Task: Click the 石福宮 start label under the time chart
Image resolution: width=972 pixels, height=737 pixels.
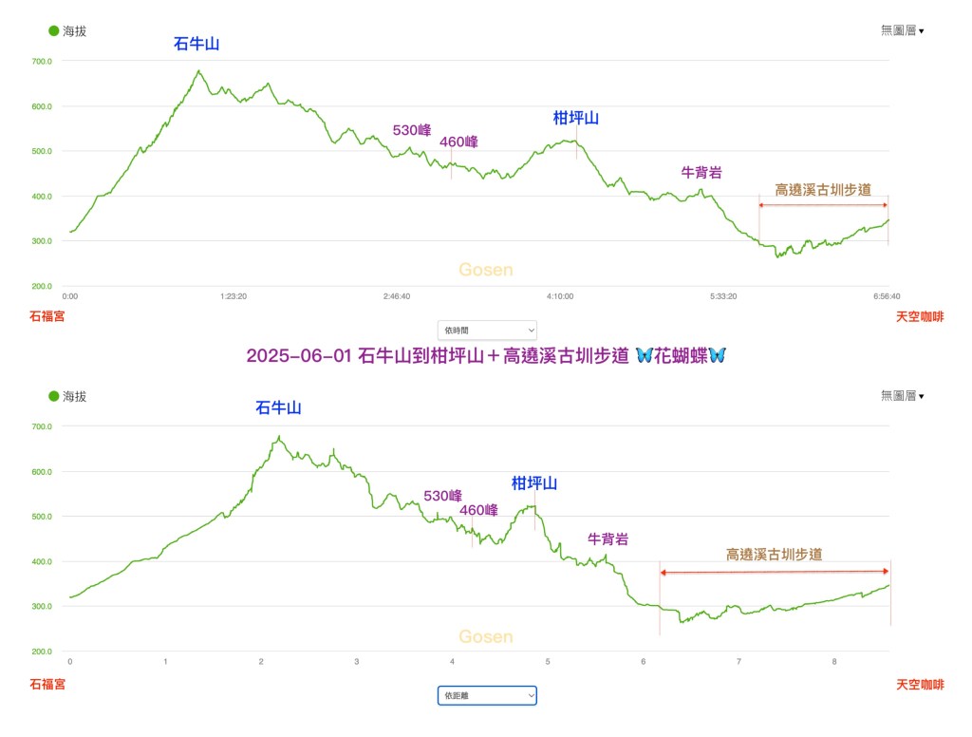Action: [48, 316]
